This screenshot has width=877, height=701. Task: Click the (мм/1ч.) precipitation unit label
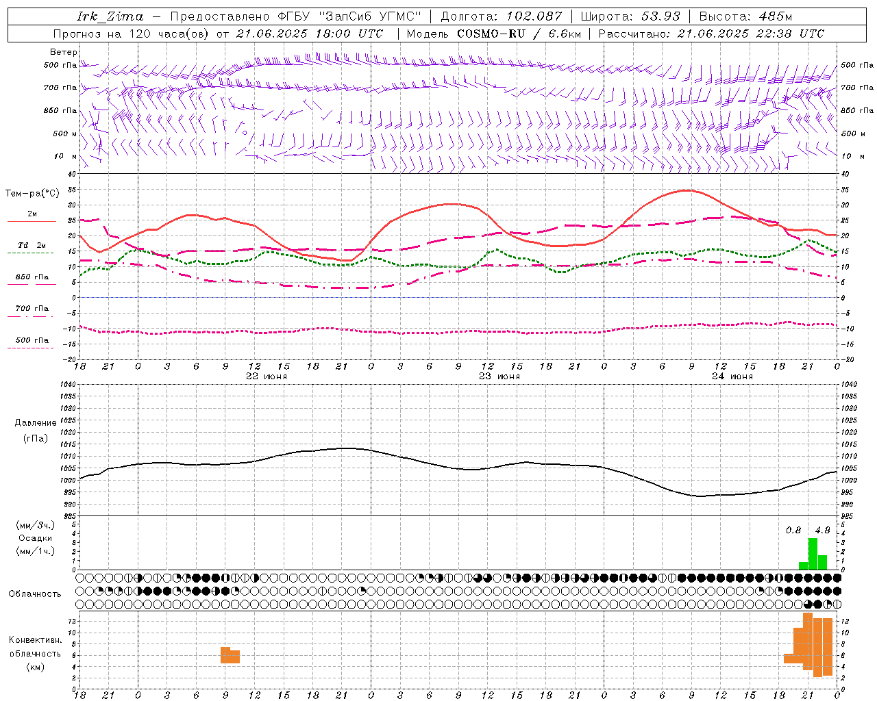[x=36, y=551]
